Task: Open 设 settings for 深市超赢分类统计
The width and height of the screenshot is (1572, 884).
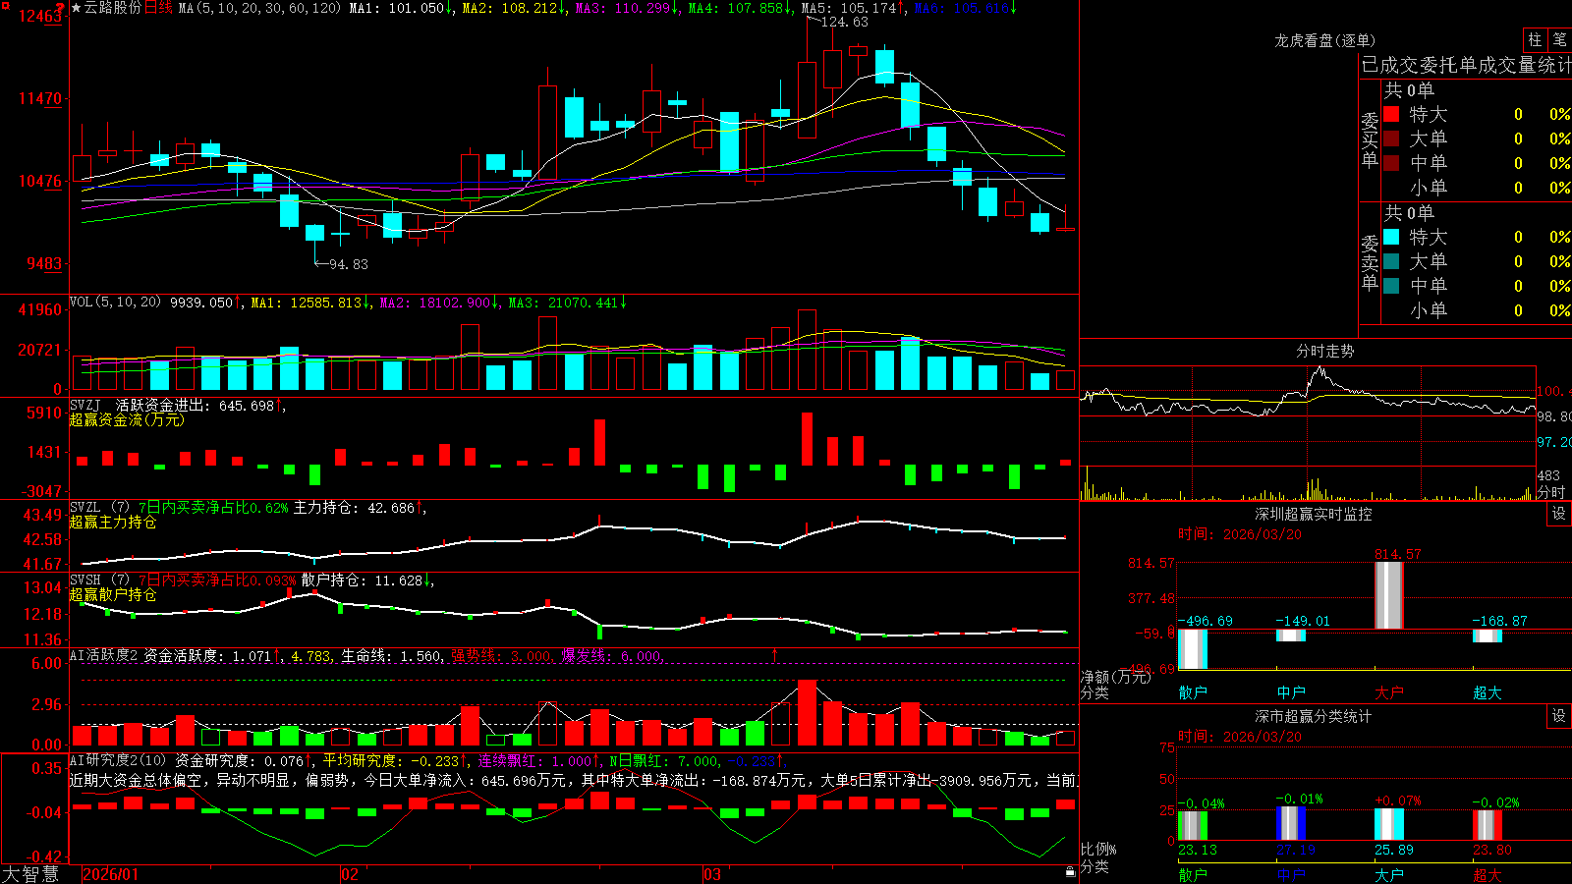Action: point(1559,716)
